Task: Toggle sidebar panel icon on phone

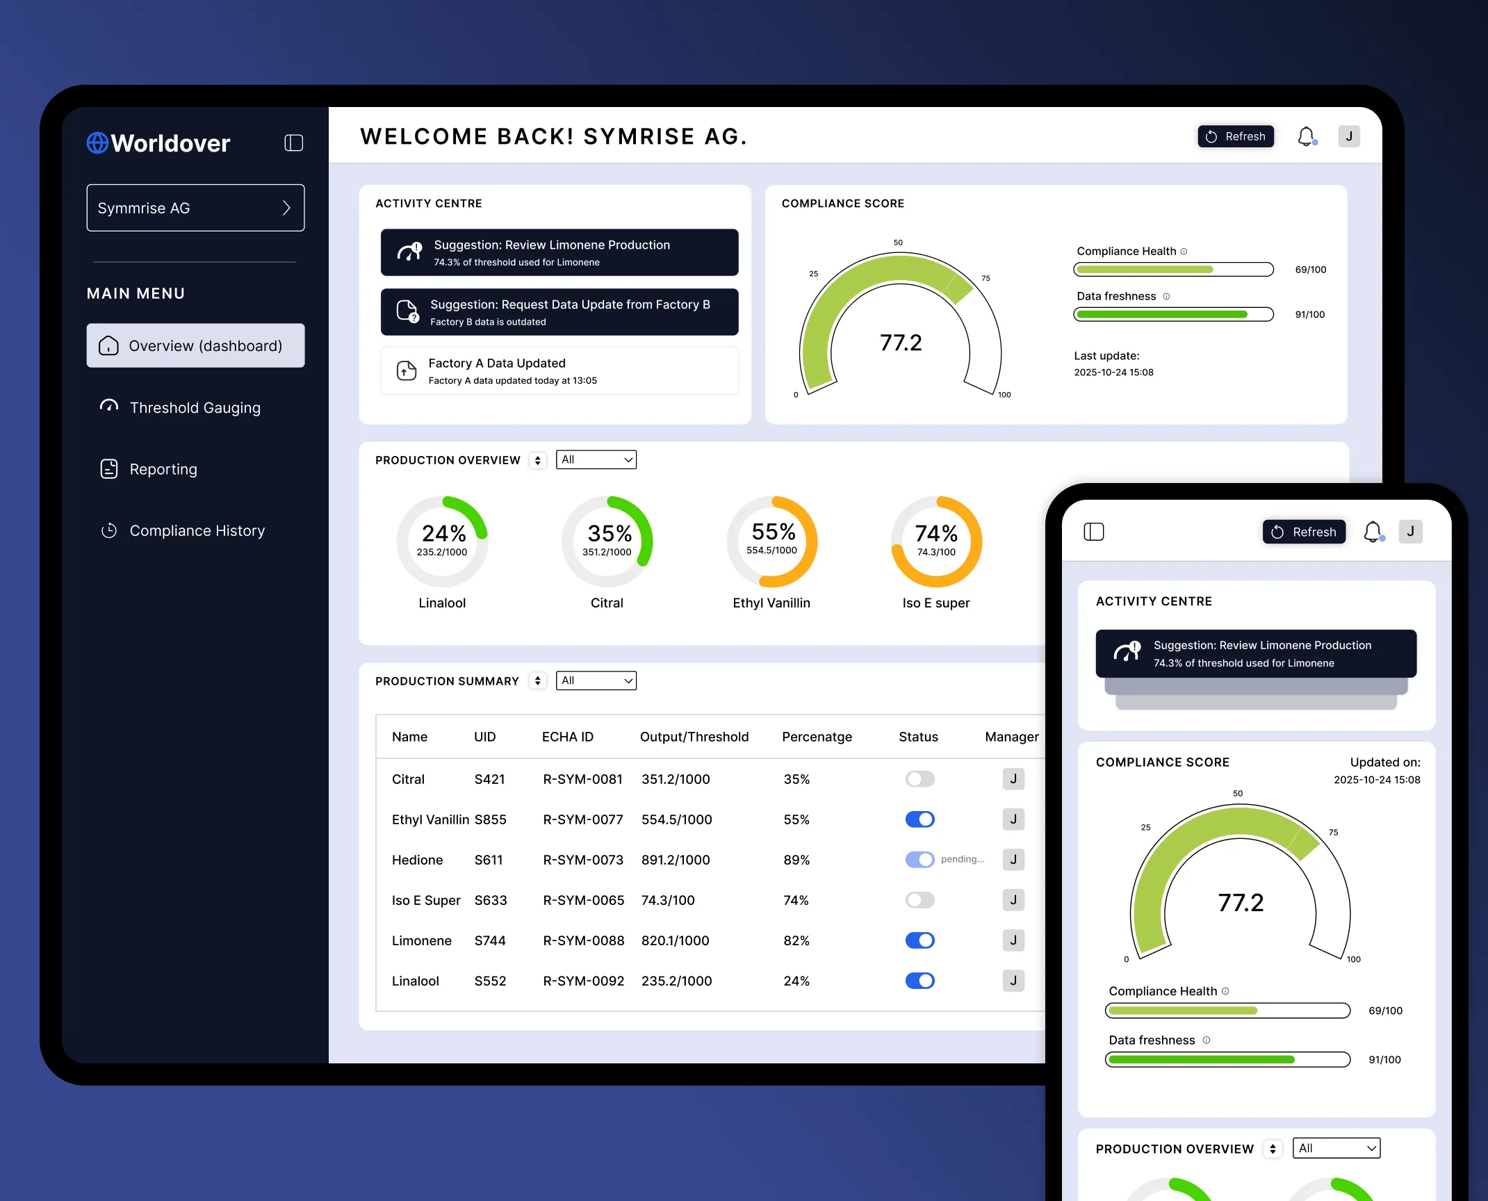Action: [1094, 532]
